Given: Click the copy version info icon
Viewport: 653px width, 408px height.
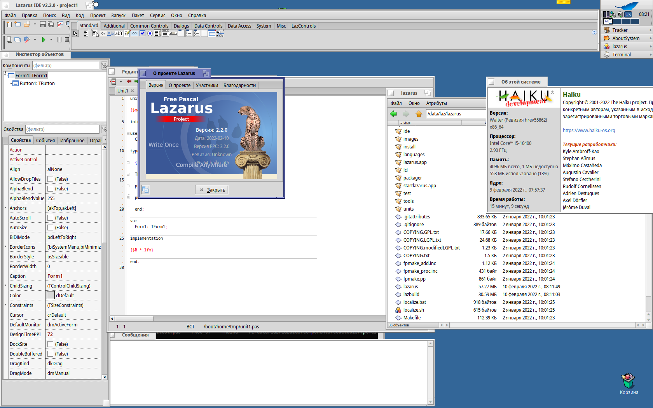Looking at the screenshot, I should tap(145, 190).
